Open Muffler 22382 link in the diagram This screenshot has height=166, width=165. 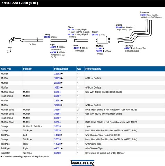[99, 48]
